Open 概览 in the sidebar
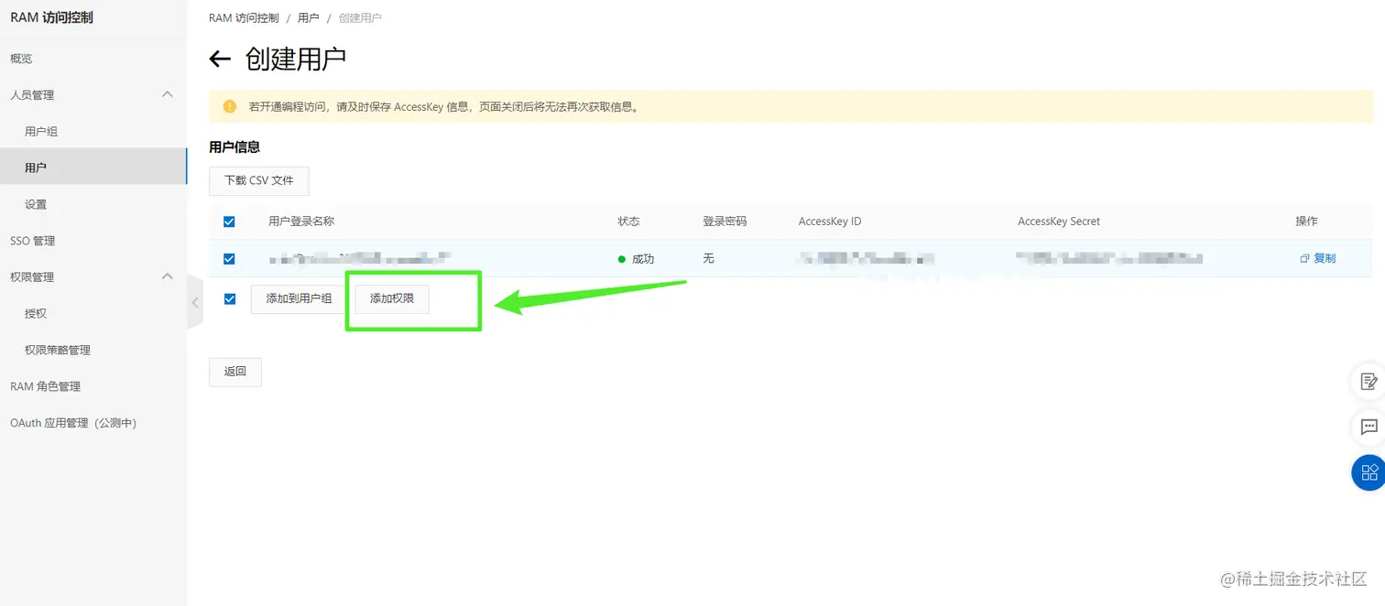Viewport: 1385px width, 606px height. (x=21, y=59)
